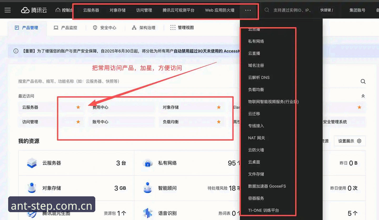This screenshot has width=379, height=220.
Task: Go to the console home icon
Action: coord(58,10)
